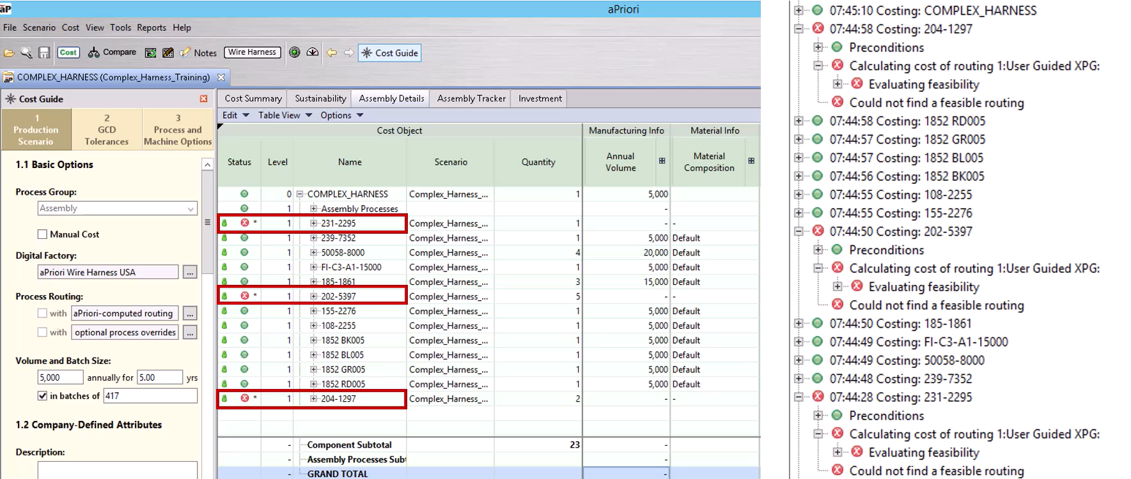Screen dimensions: 1131x479
Task: Open Notes from the toolbar
Action: [198, 53]
